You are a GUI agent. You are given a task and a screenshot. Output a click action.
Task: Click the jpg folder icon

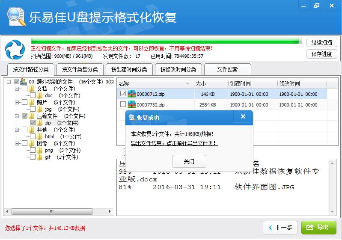[40, 109]
